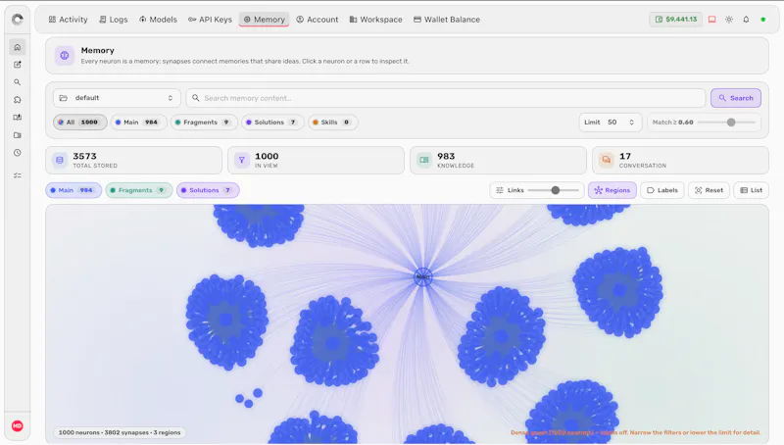Toggle the Fragments 9 region legend
Screen dimensions: 784x445
point(139,190)
